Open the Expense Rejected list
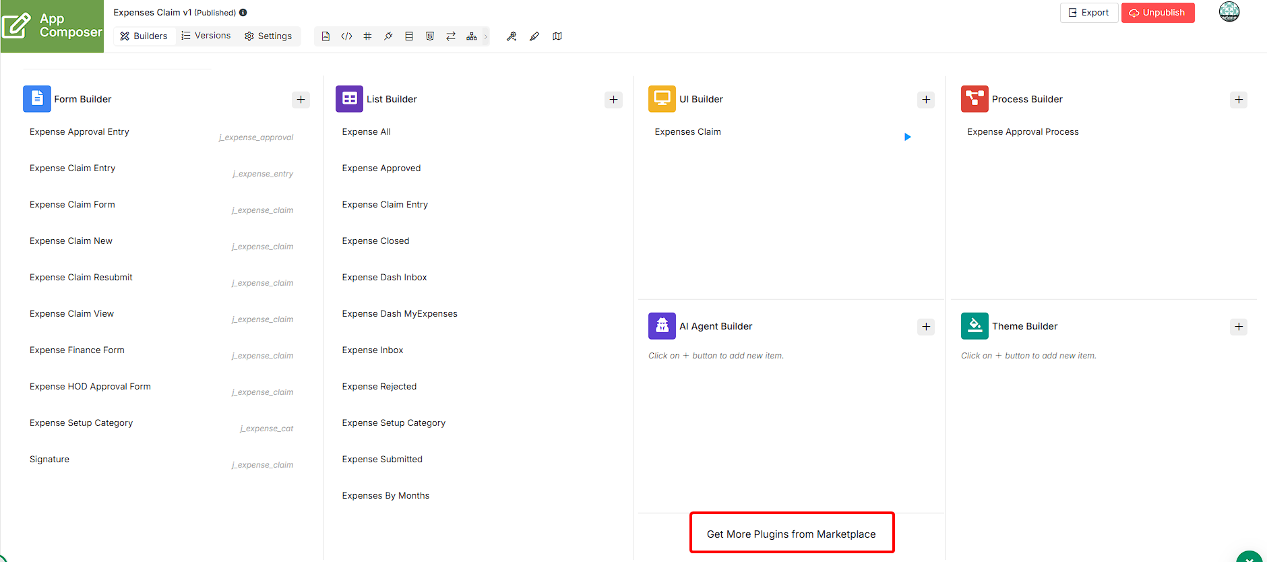 [x=379, y=387]
